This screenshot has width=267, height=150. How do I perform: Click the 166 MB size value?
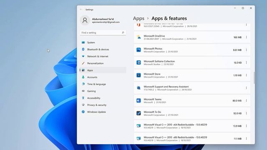pos(237,37)
